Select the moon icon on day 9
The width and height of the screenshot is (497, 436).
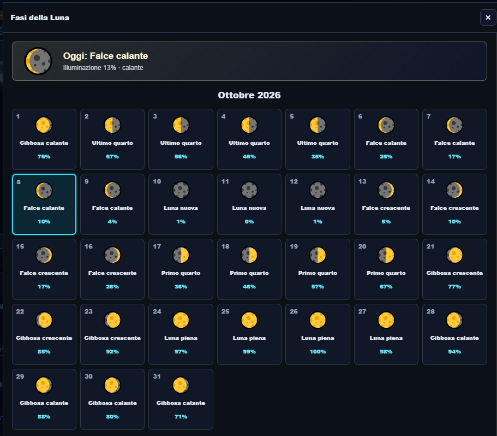coord(112,190)
